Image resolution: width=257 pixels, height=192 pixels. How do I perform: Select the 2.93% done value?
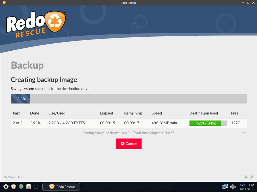35,123
